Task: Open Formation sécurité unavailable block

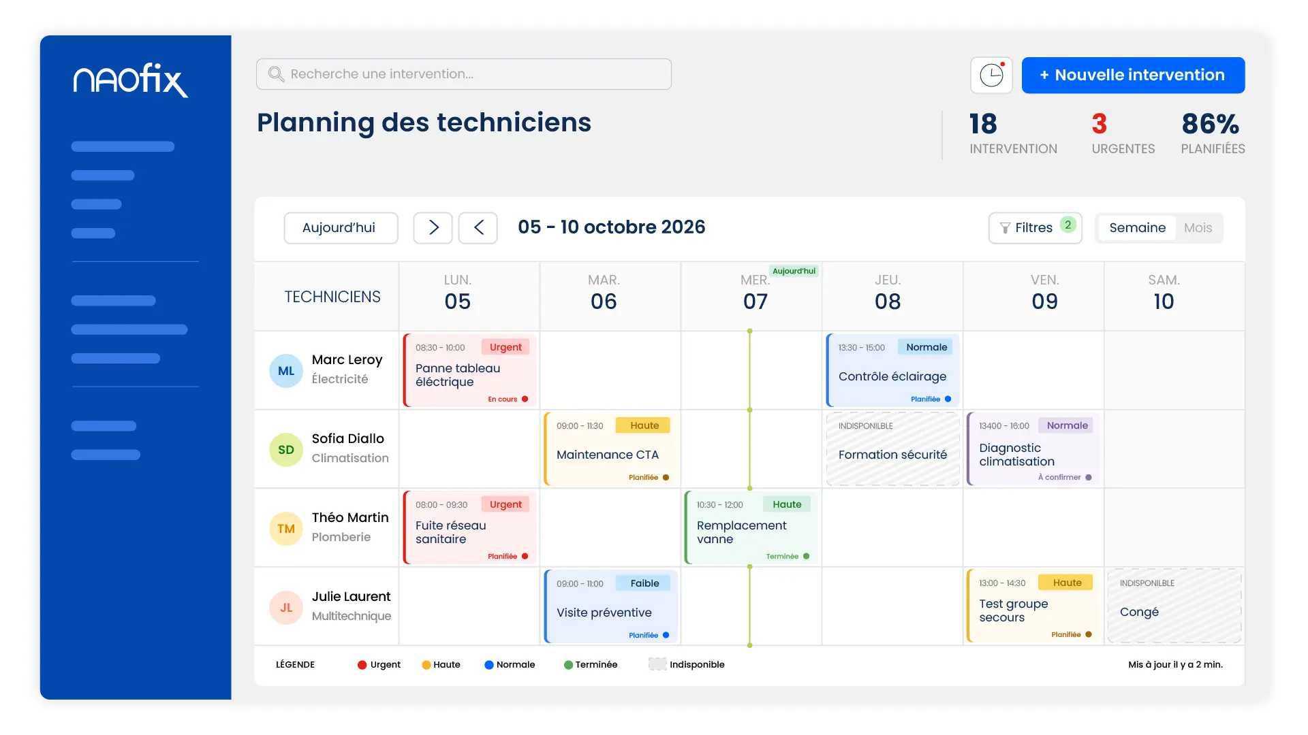Action: point(892,448)
